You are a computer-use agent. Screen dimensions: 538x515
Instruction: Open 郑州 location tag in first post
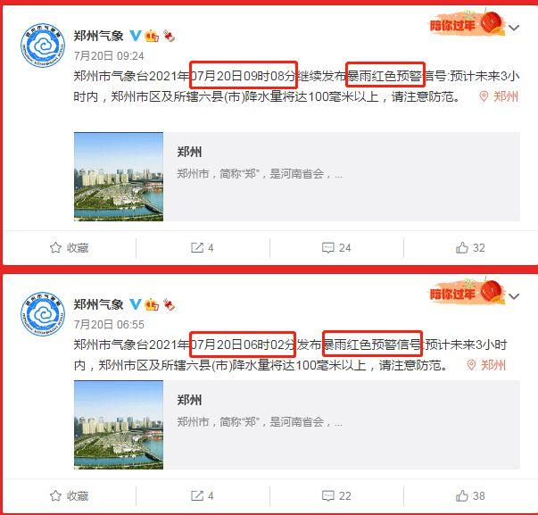[x=499, y=96]
